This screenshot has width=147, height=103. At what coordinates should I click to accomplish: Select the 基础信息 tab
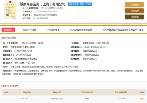tap(8, 30)
